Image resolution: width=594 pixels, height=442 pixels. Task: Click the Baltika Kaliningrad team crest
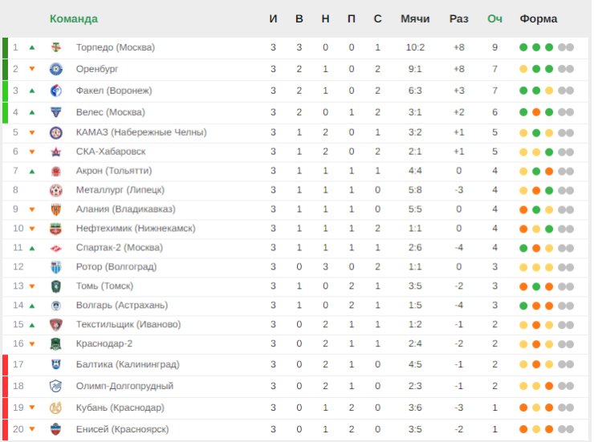tap(55, 365)
